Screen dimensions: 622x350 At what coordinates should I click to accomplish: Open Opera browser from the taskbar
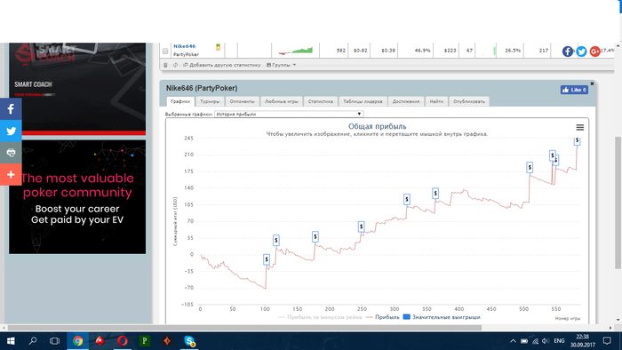[123, 341]
